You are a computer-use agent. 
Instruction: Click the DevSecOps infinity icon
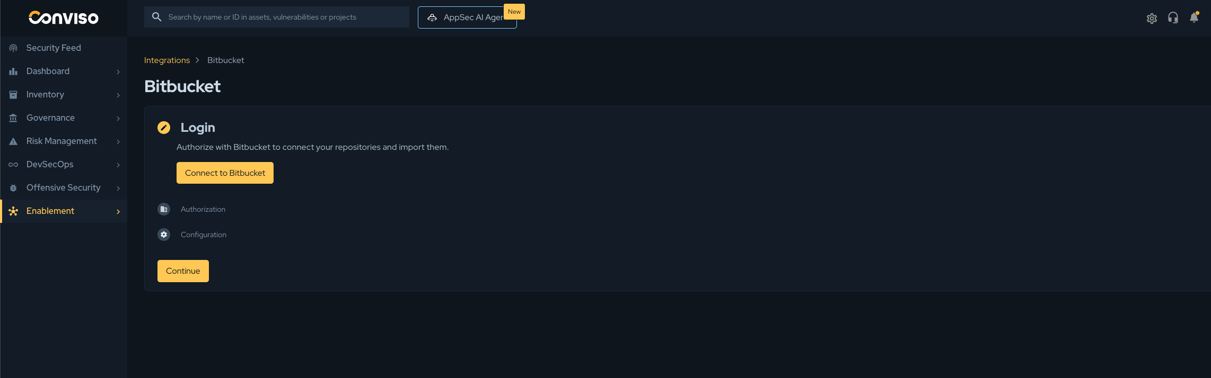(x=13, y=165)
